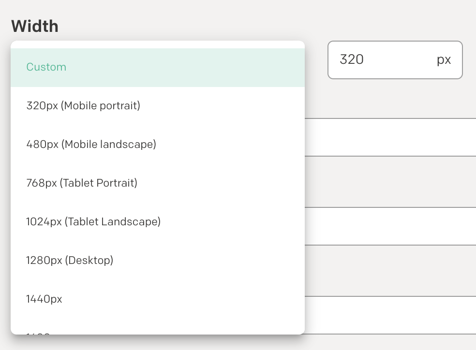Image resolution: width=476 pixels, height=350 pixels.
Task: Click the first white row beside dropdown
Action: point(390,137)
